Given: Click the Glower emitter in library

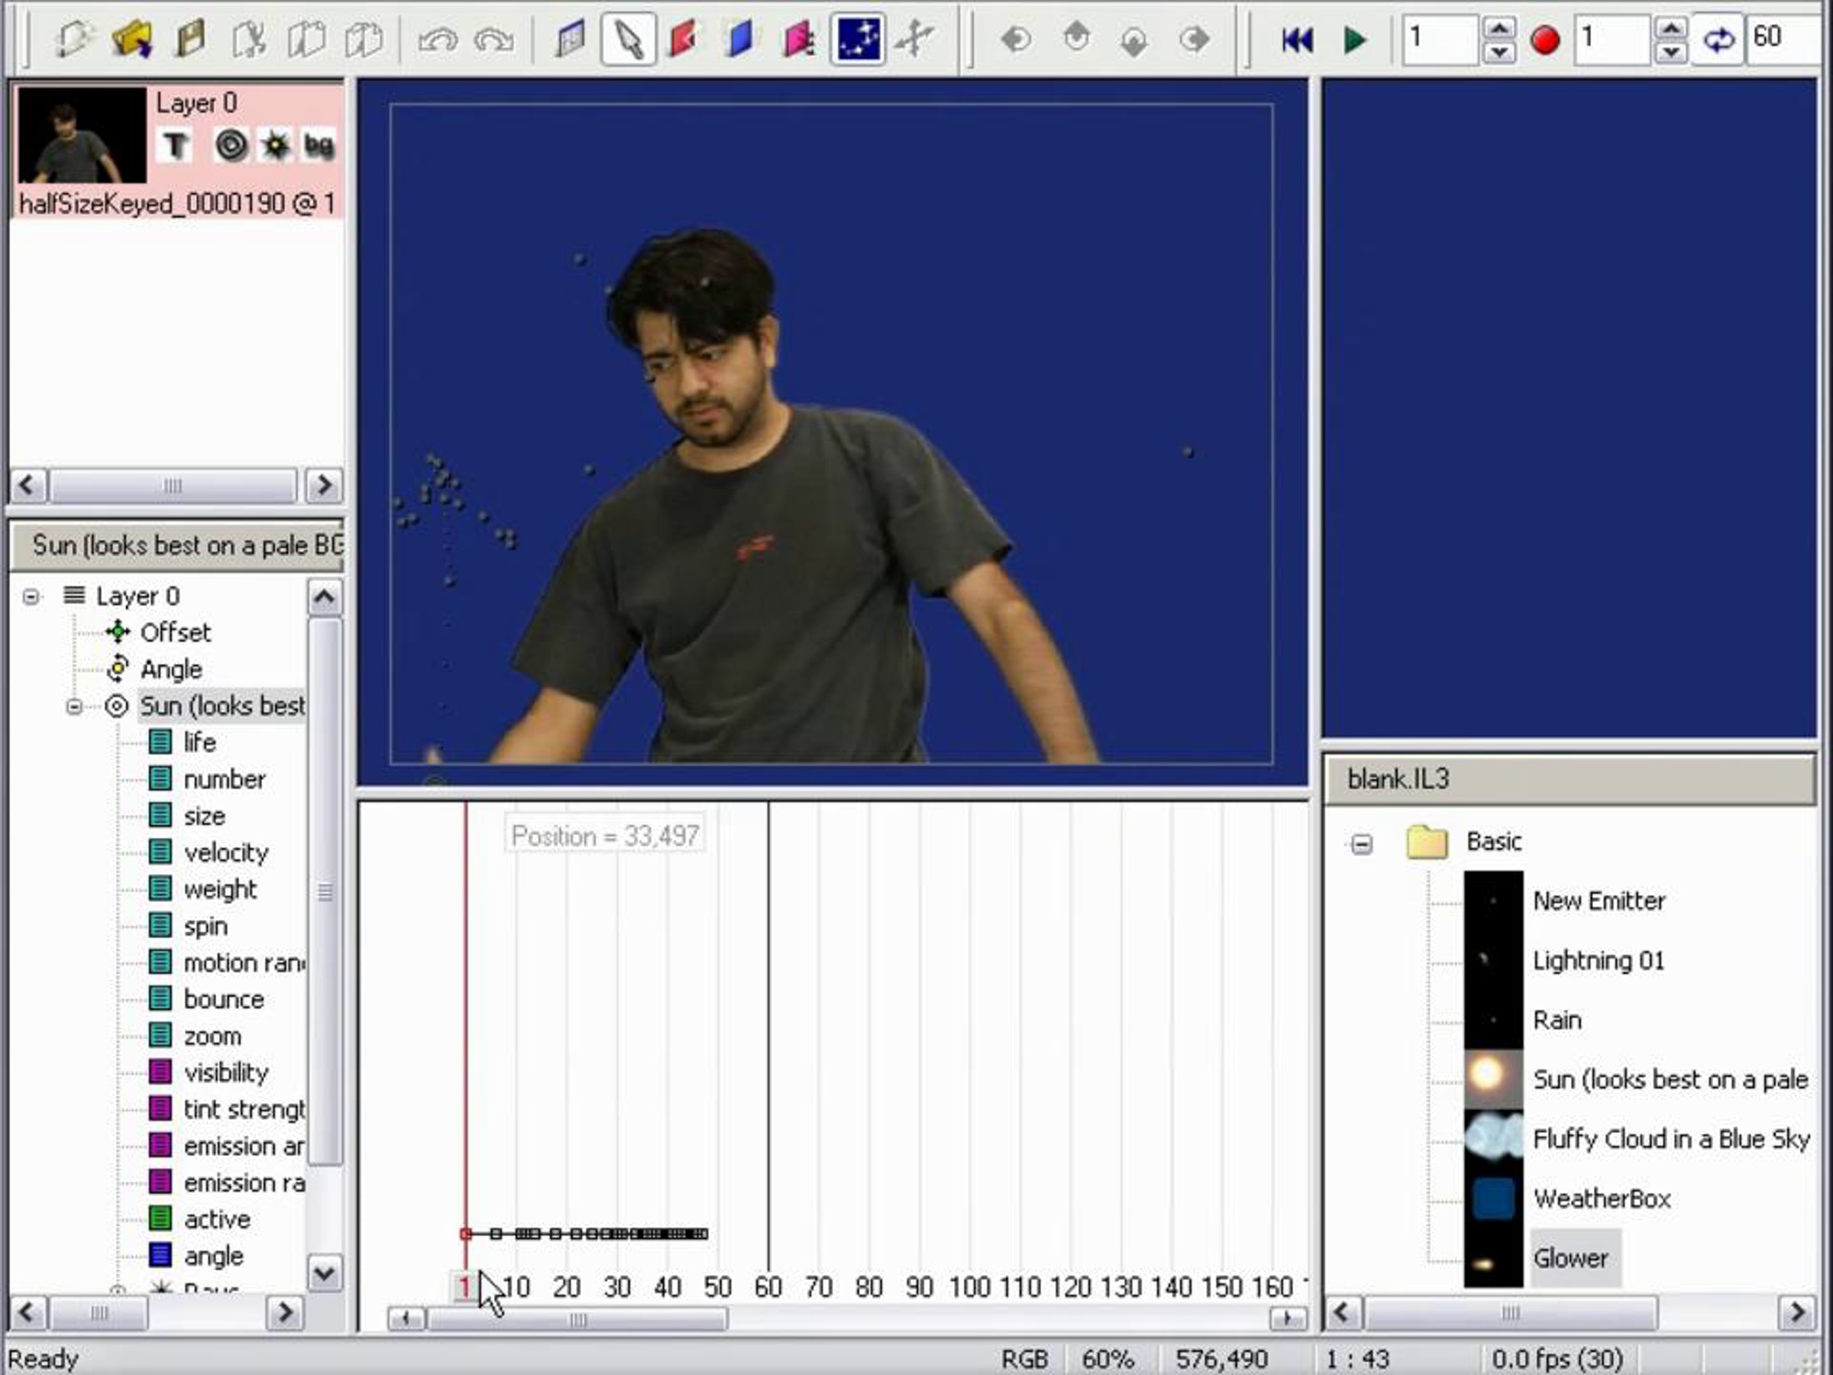Looking at the screenshot, I should coord(1570,1257).
